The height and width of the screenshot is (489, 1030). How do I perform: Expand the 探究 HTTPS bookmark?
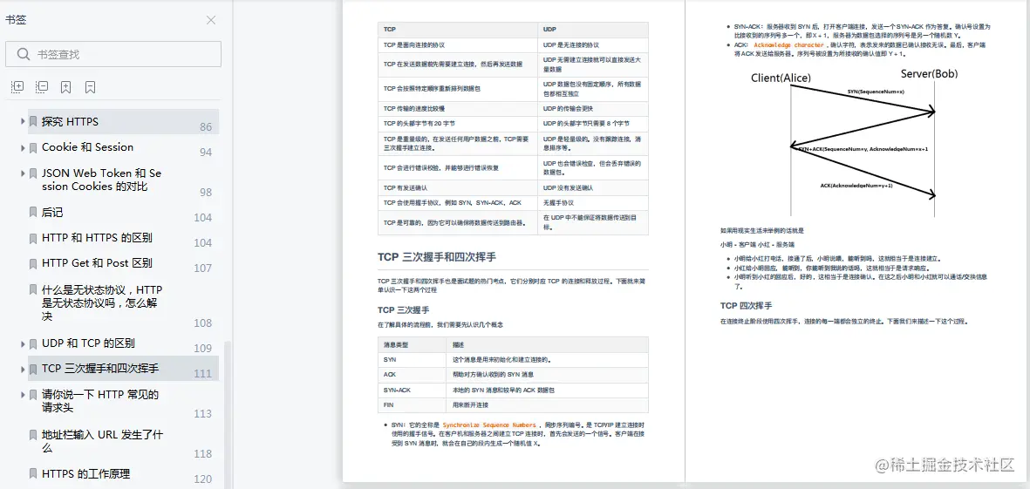23,121
